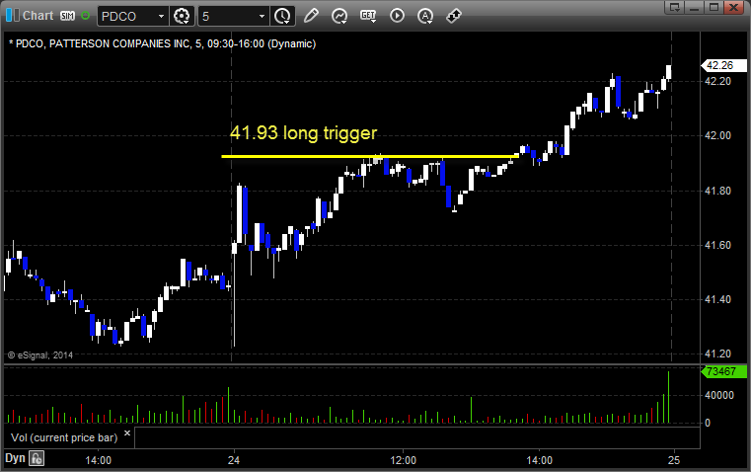This screenshot has width=751, height=472.
Task: Click the 'Vol (current price bar)' label
Action: [64, 437]
